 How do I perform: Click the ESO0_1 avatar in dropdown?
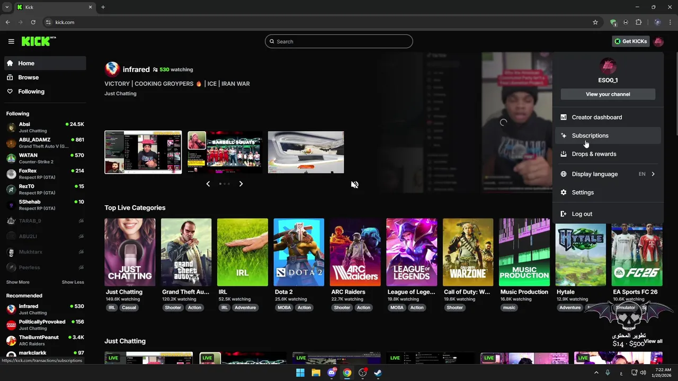[608, 66]
